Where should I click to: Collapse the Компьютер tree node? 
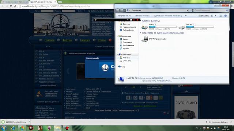(x=118, y=55)
